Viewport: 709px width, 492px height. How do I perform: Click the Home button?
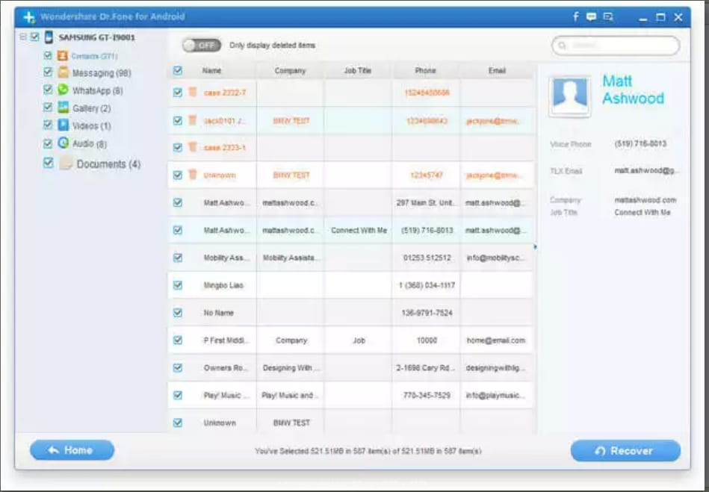point(72,450)
